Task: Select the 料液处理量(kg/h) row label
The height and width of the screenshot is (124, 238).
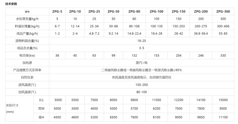Action: pos(27,26)
